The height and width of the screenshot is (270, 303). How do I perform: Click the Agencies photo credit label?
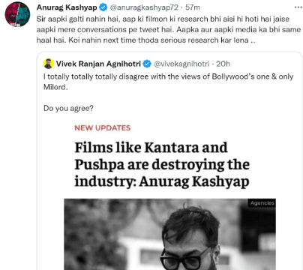[x=262, y=203]
